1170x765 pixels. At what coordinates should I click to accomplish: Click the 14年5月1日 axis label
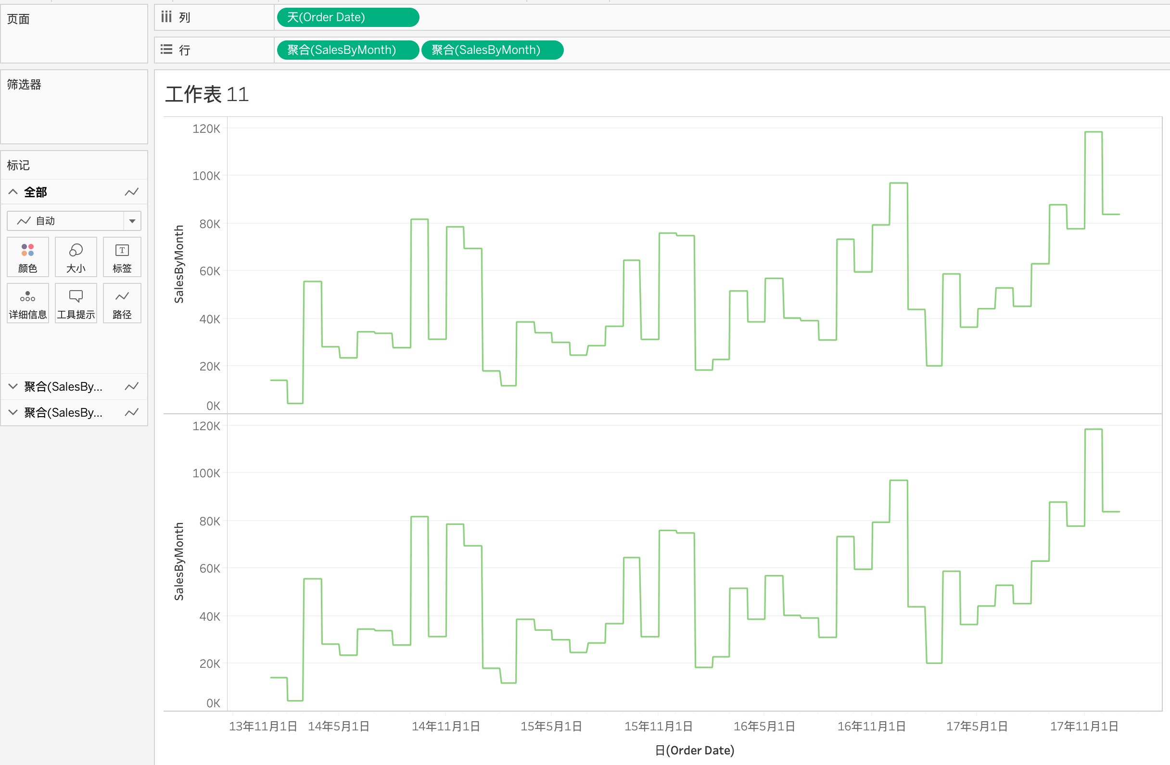coord(339,726)
